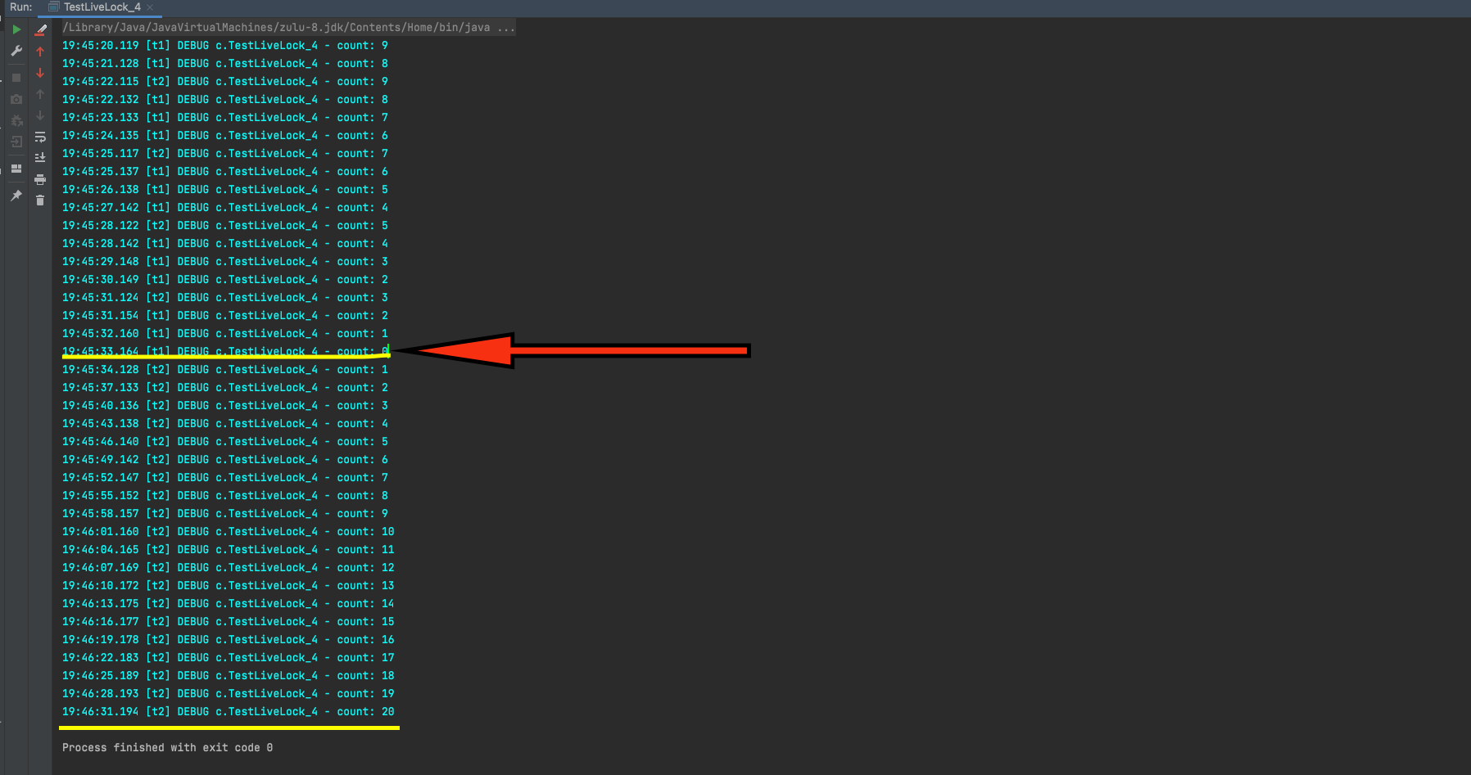
Task: Click the Exit icon in the Run toolbar
Action: 16,142
